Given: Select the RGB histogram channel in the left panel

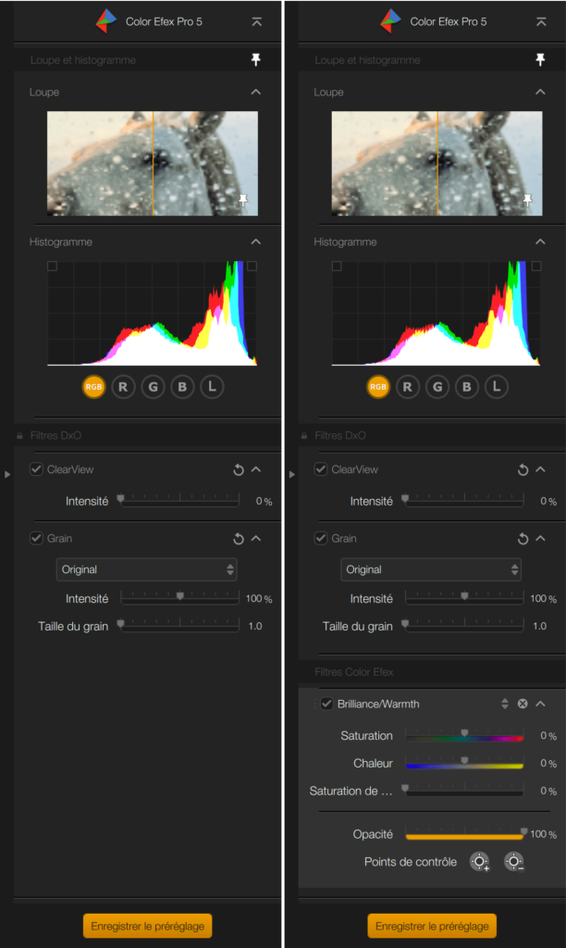Looking at the screenshot, I should pyautogui.click(x=93, y=387).
